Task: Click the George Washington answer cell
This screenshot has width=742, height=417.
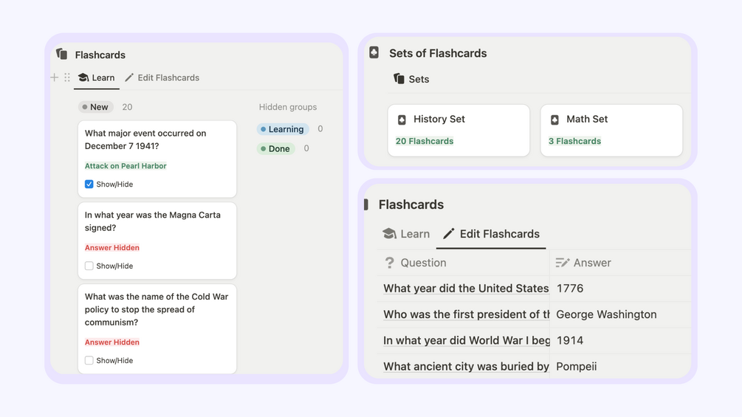Action: point(606,314)
